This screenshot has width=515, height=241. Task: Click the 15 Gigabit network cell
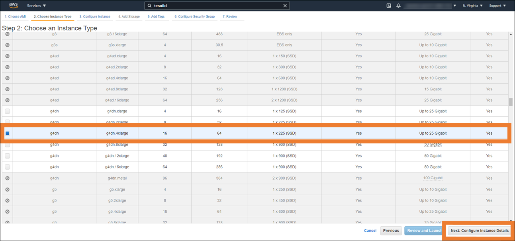coord(433,89)
